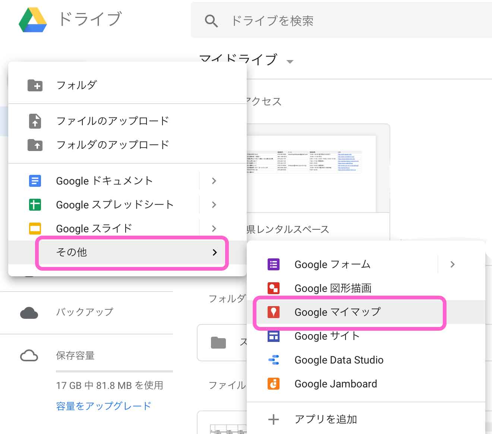Click 容量をアップグレード link
492x434 pixels.
tap(104, 406)
